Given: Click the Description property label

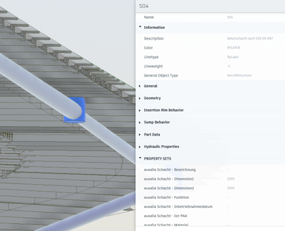Looking at the screenshot, I should pyautogui.click(x=153, y=38).
